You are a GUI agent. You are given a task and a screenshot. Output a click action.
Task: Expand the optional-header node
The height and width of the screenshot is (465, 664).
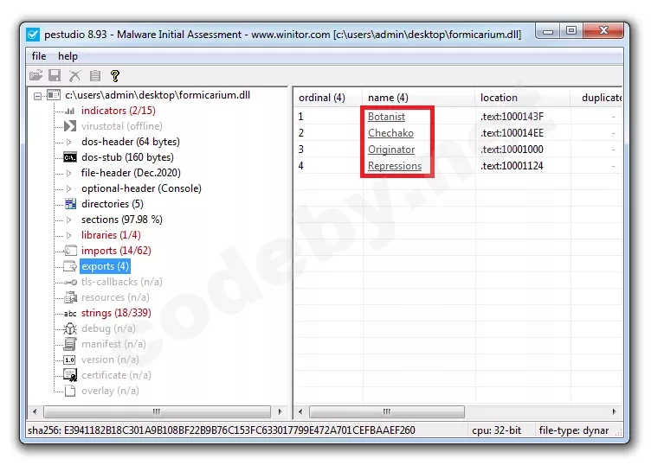tap(69, 188)
